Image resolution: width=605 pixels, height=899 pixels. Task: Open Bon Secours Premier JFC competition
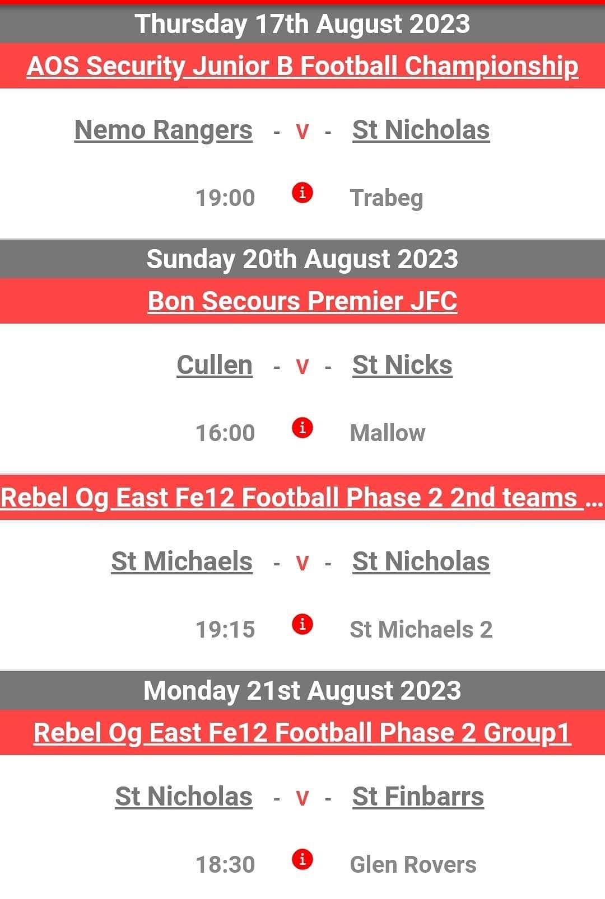click(x=302, y=301)
